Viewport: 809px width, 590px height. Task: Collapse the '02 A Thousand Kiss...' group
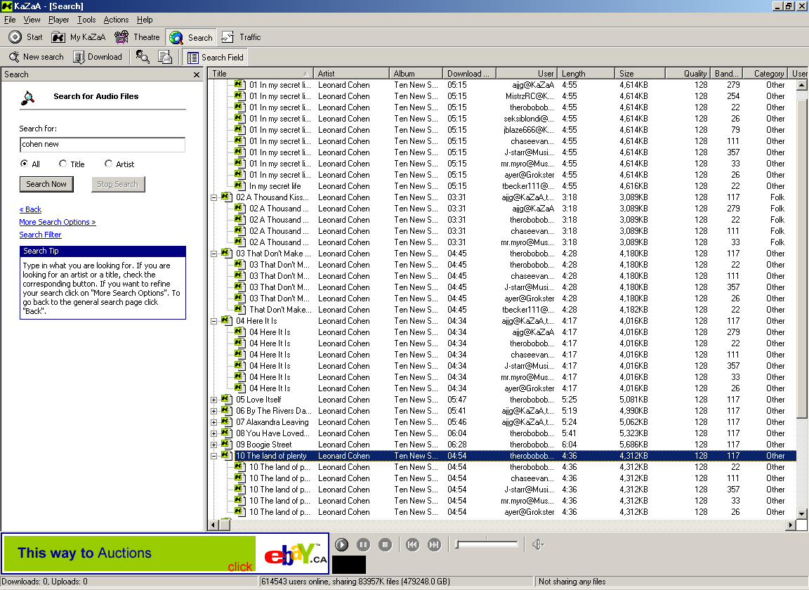(x=213, y=197)
